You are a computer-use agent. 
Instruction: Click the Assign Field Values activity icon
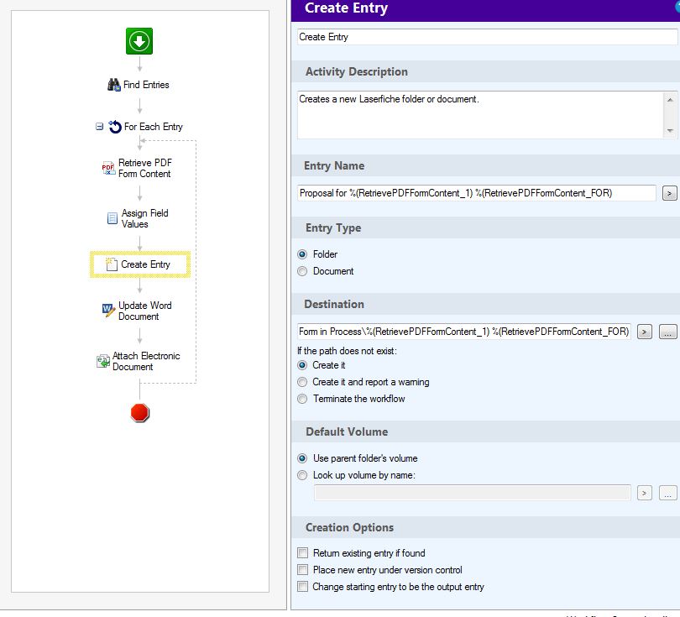[112, 218]
